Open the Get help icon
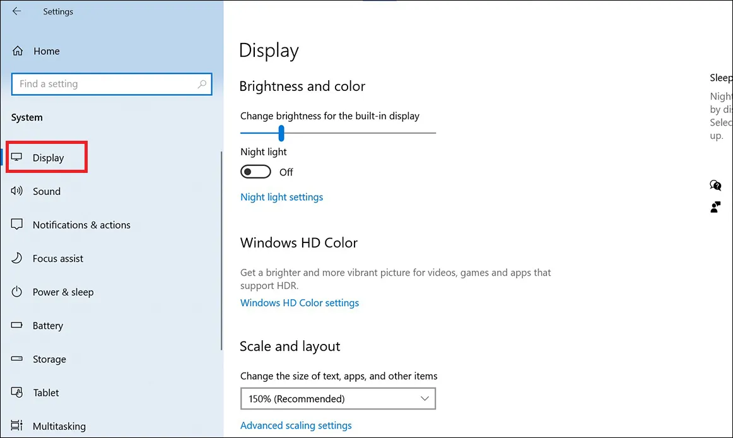This screenshot has width=733, height=438. click(x=715, y=186)
